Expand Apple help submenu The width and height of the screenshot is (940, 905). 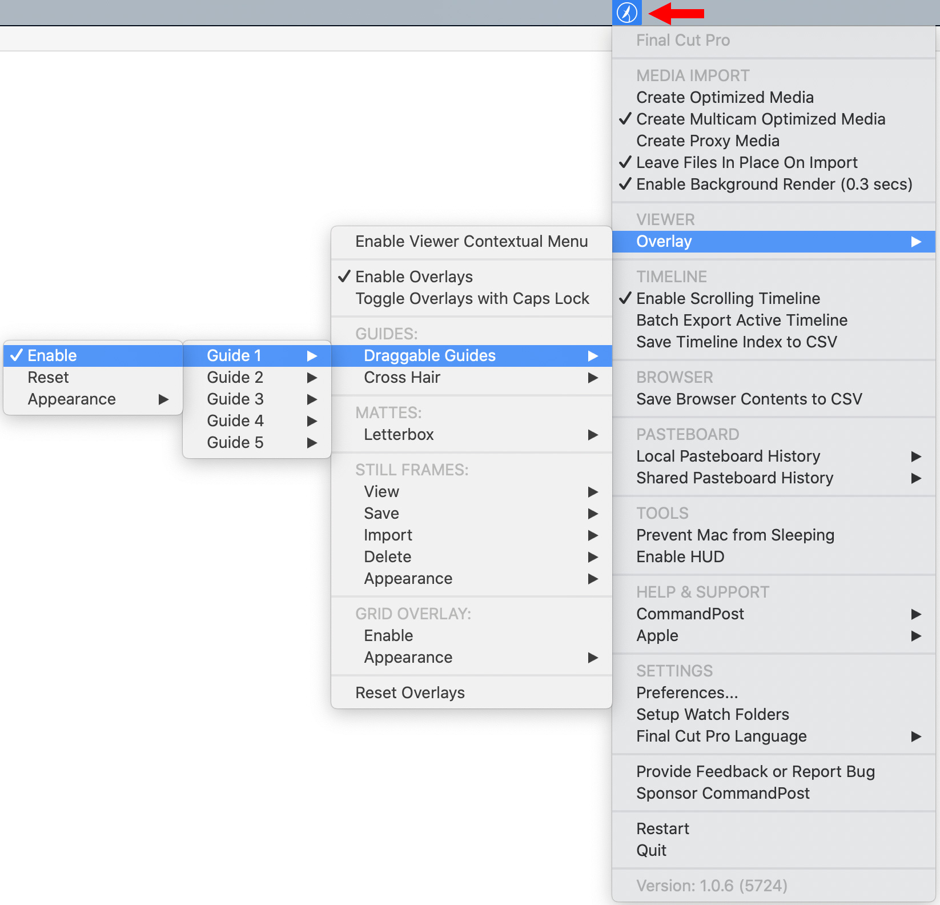[774, 635]
